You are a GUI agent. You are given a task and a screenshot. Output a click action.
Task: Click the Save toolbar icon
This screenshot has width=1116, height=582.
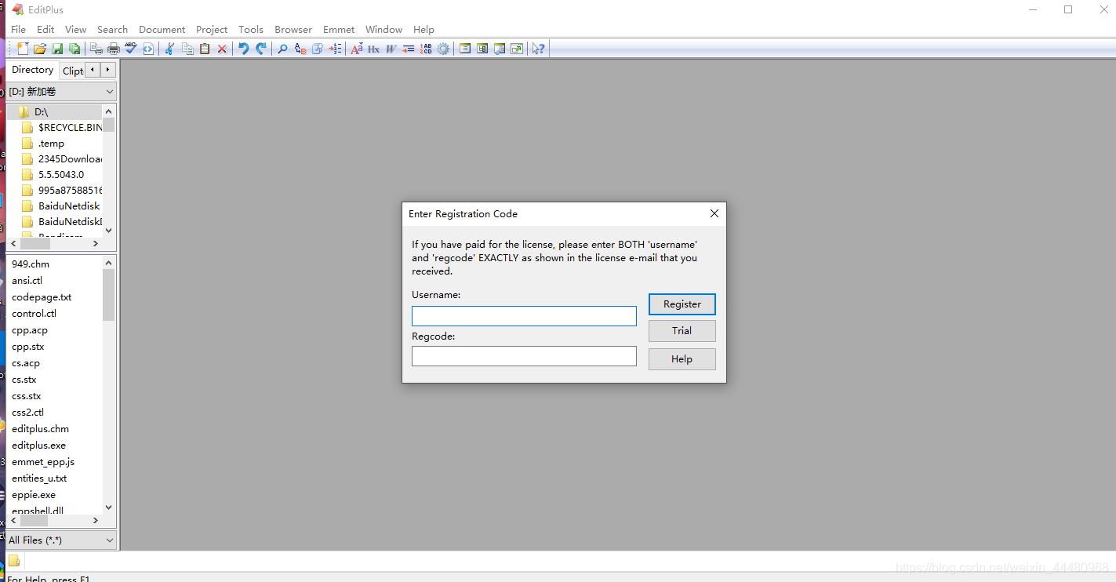coord(57,49)
